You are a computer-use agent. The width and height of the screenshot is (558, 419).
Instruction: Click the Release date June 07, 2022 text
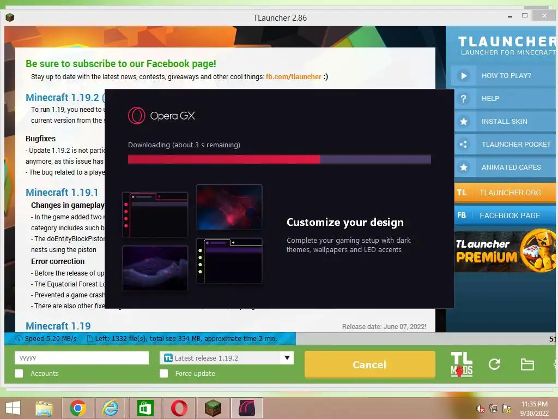click(x=384, y=327)
